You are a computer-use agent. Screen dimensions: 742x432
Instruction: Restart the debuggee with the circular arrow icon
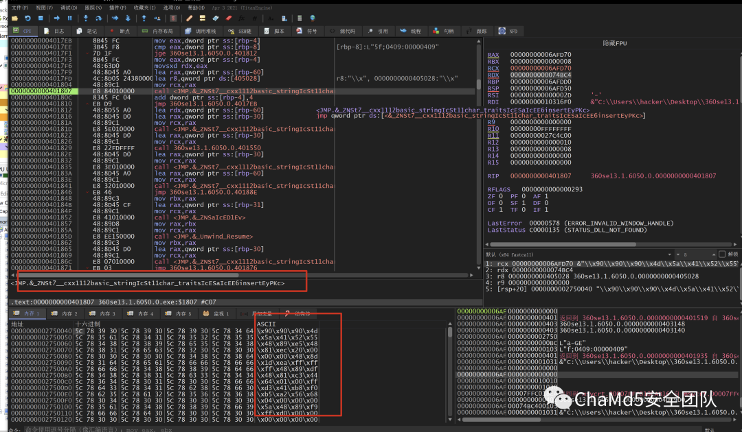[x=28, y=18]
